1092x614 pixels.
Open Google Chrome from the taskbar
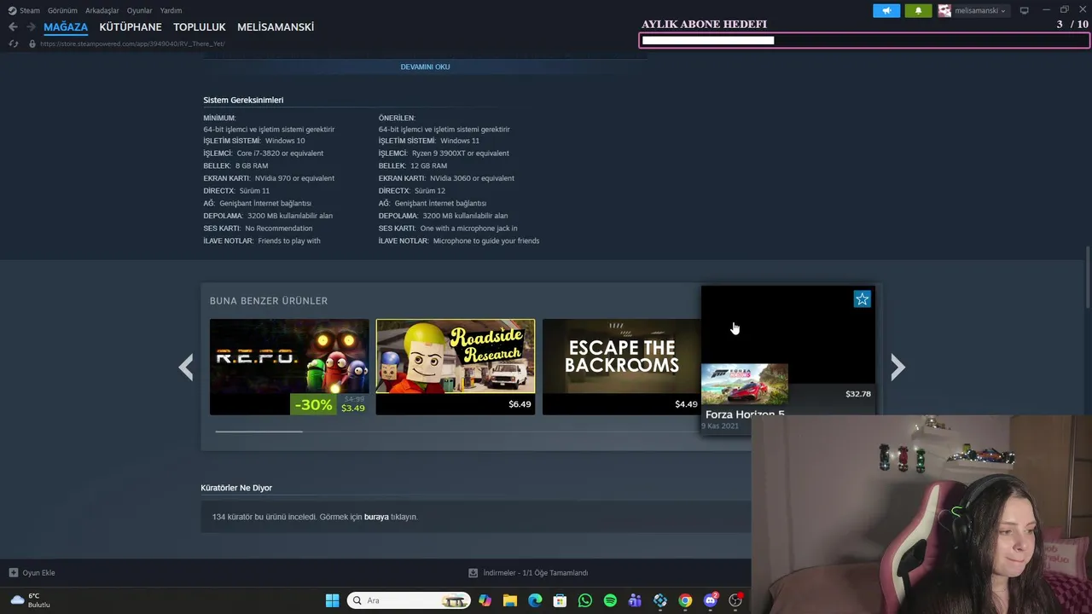pyautogui.click(x=685, y=600)
